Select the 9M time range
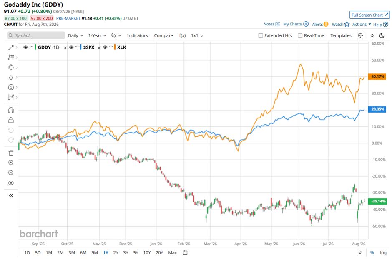 [x=95, y=252]
